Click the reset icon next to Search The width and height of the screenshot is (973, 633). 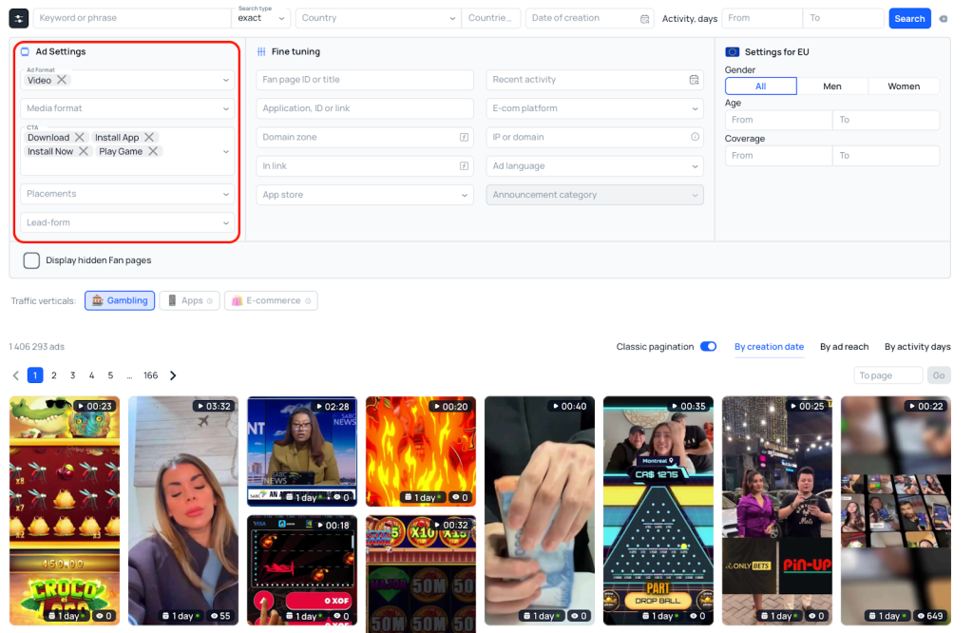943,18
